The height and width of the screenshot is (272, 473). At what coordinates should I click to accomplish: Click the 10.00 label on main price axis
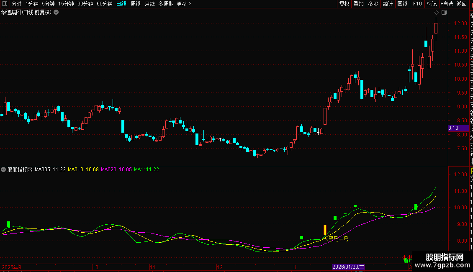(x=460, y=79)
